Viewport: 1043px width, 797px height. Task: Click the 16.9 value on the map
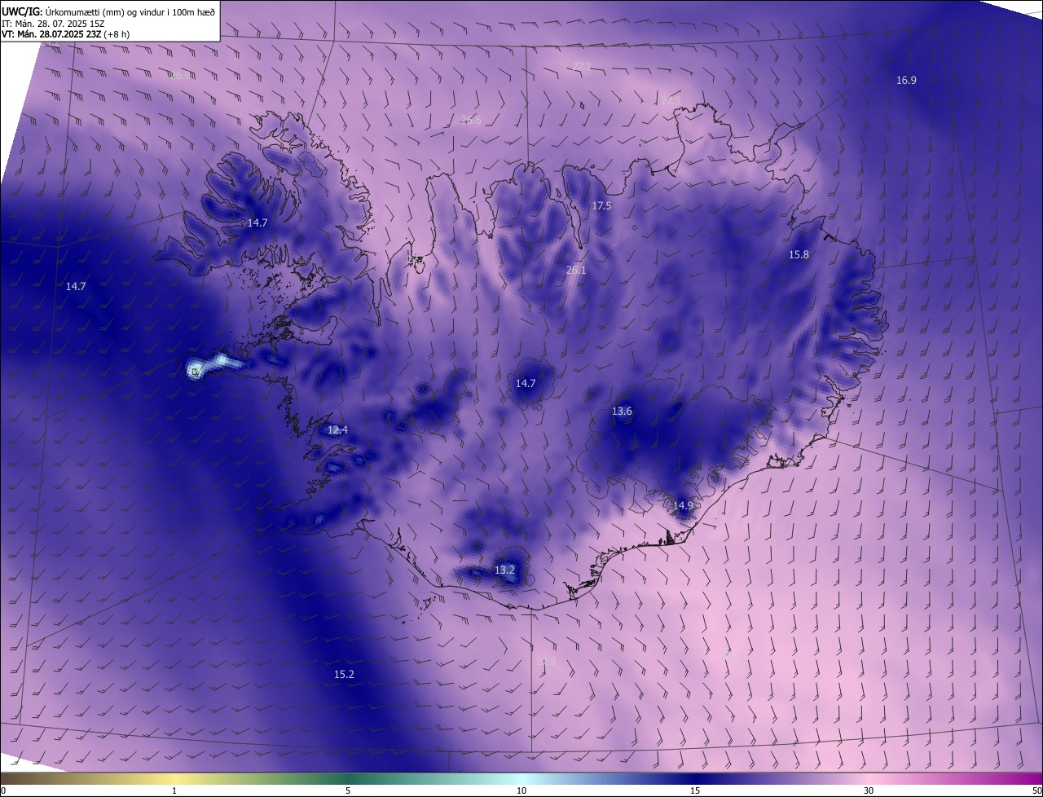click(906, 80)
